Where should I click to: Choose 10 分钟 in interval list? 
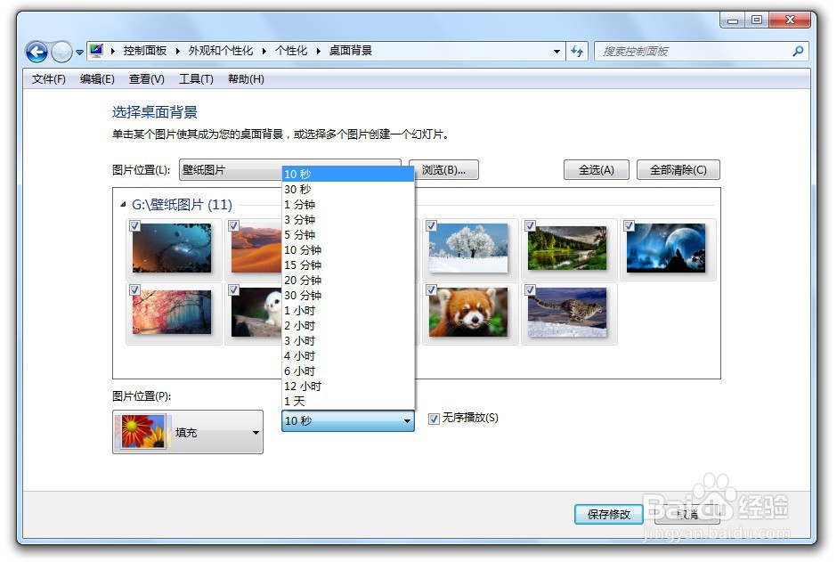(348, 249)
